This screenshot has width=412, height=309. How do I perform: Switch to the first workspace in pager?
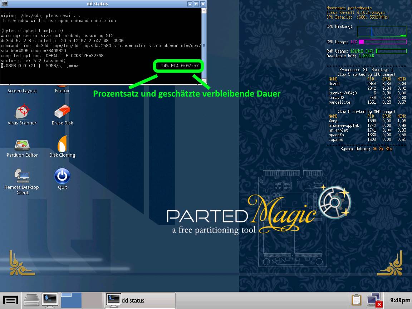[x=71, y=300]
